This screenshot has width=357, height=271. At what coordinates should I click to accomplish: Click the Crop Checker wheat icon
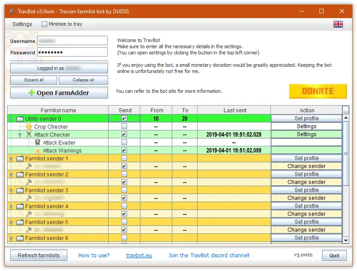click(29, 126)
